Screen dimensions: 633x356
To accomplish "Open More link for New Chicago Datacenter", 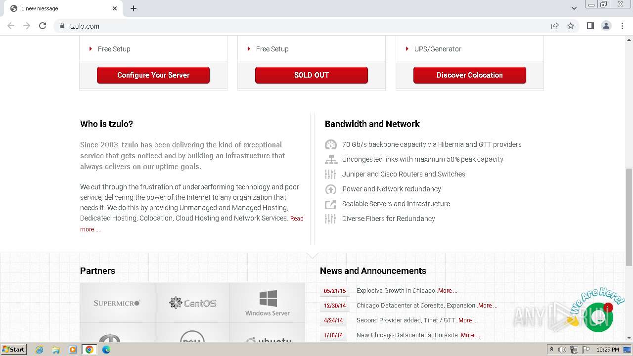I will click(x=470, y=335).
